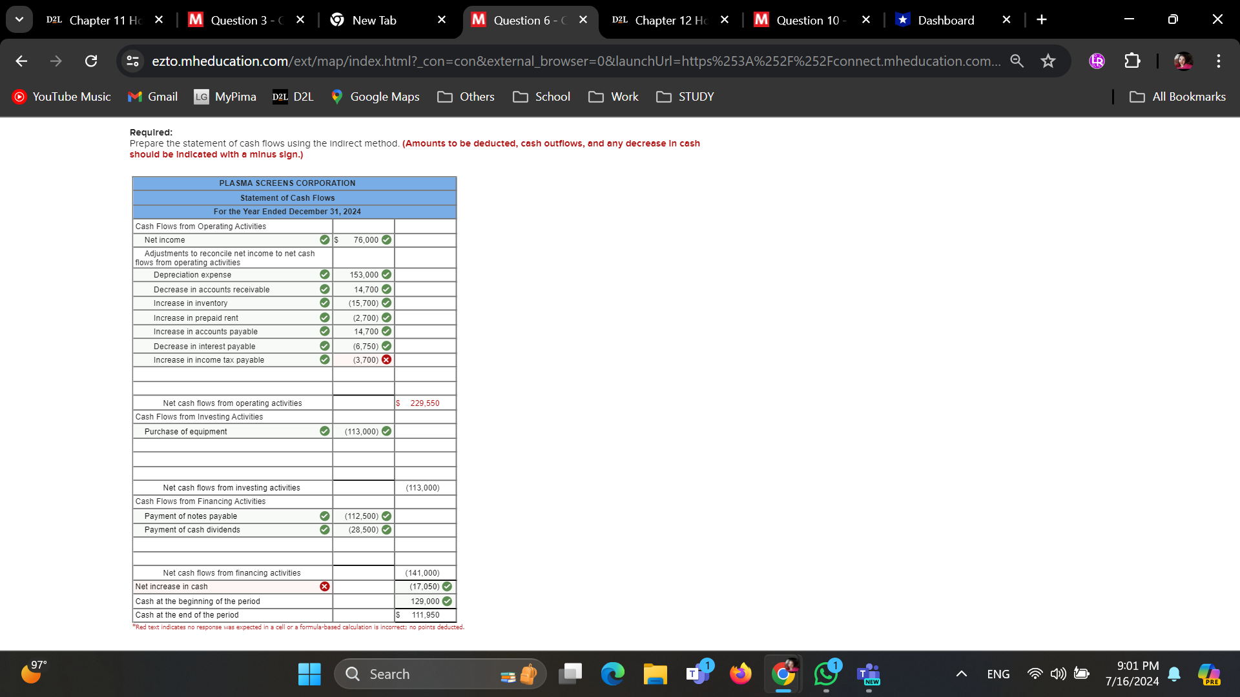Click the Extensions puzzle icon

click(1131, 61)
